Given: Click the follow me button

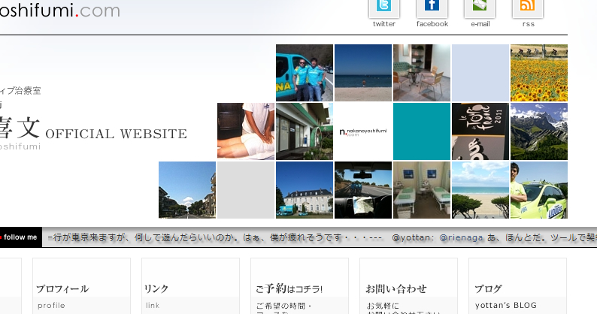Looking at the screenshot, I should pos(20,237).
